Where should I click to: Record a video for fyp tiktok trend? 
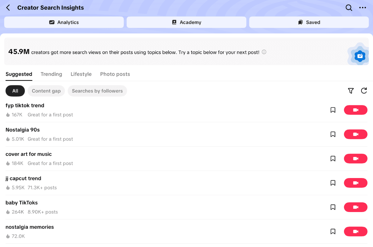(356, 110)
